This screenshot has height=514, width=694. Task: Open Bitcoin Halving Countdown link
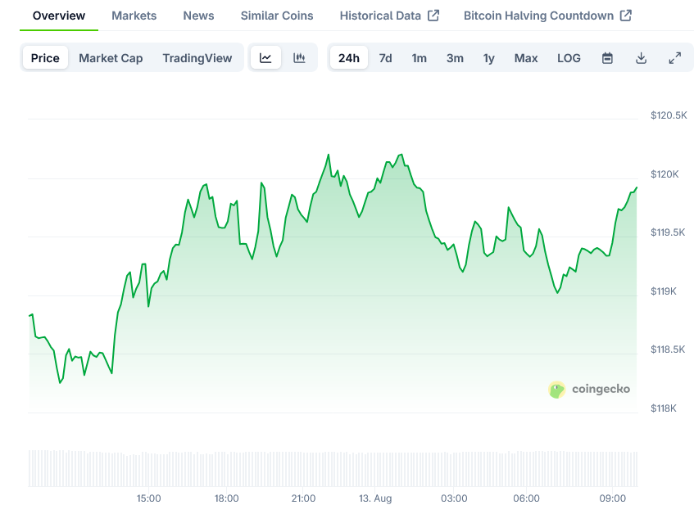coord(547,16)
